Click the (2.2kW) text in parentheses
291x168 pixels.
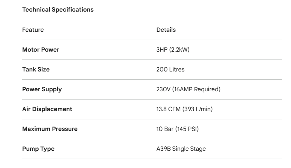pos(180,50)
